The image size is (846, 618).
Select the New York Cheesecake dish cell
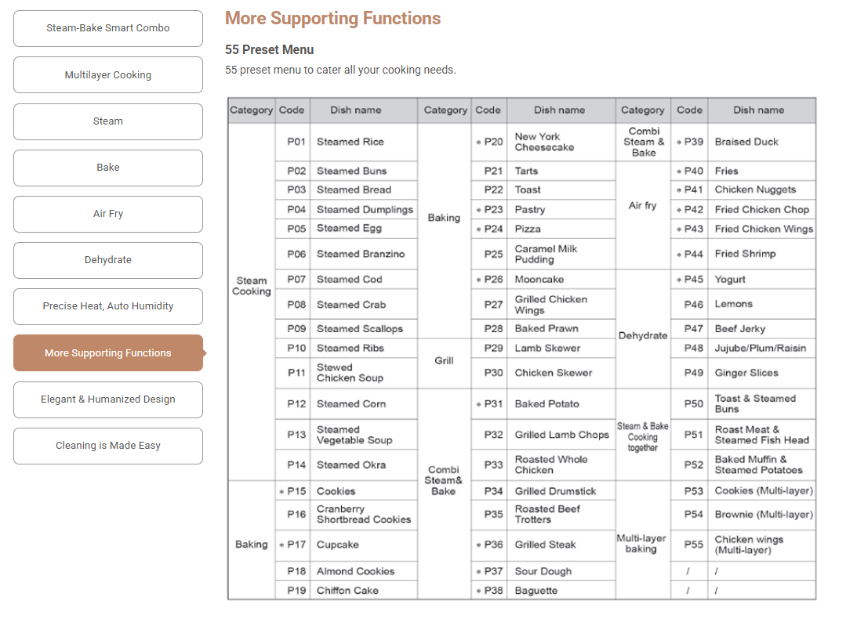[x=544, y=142]
